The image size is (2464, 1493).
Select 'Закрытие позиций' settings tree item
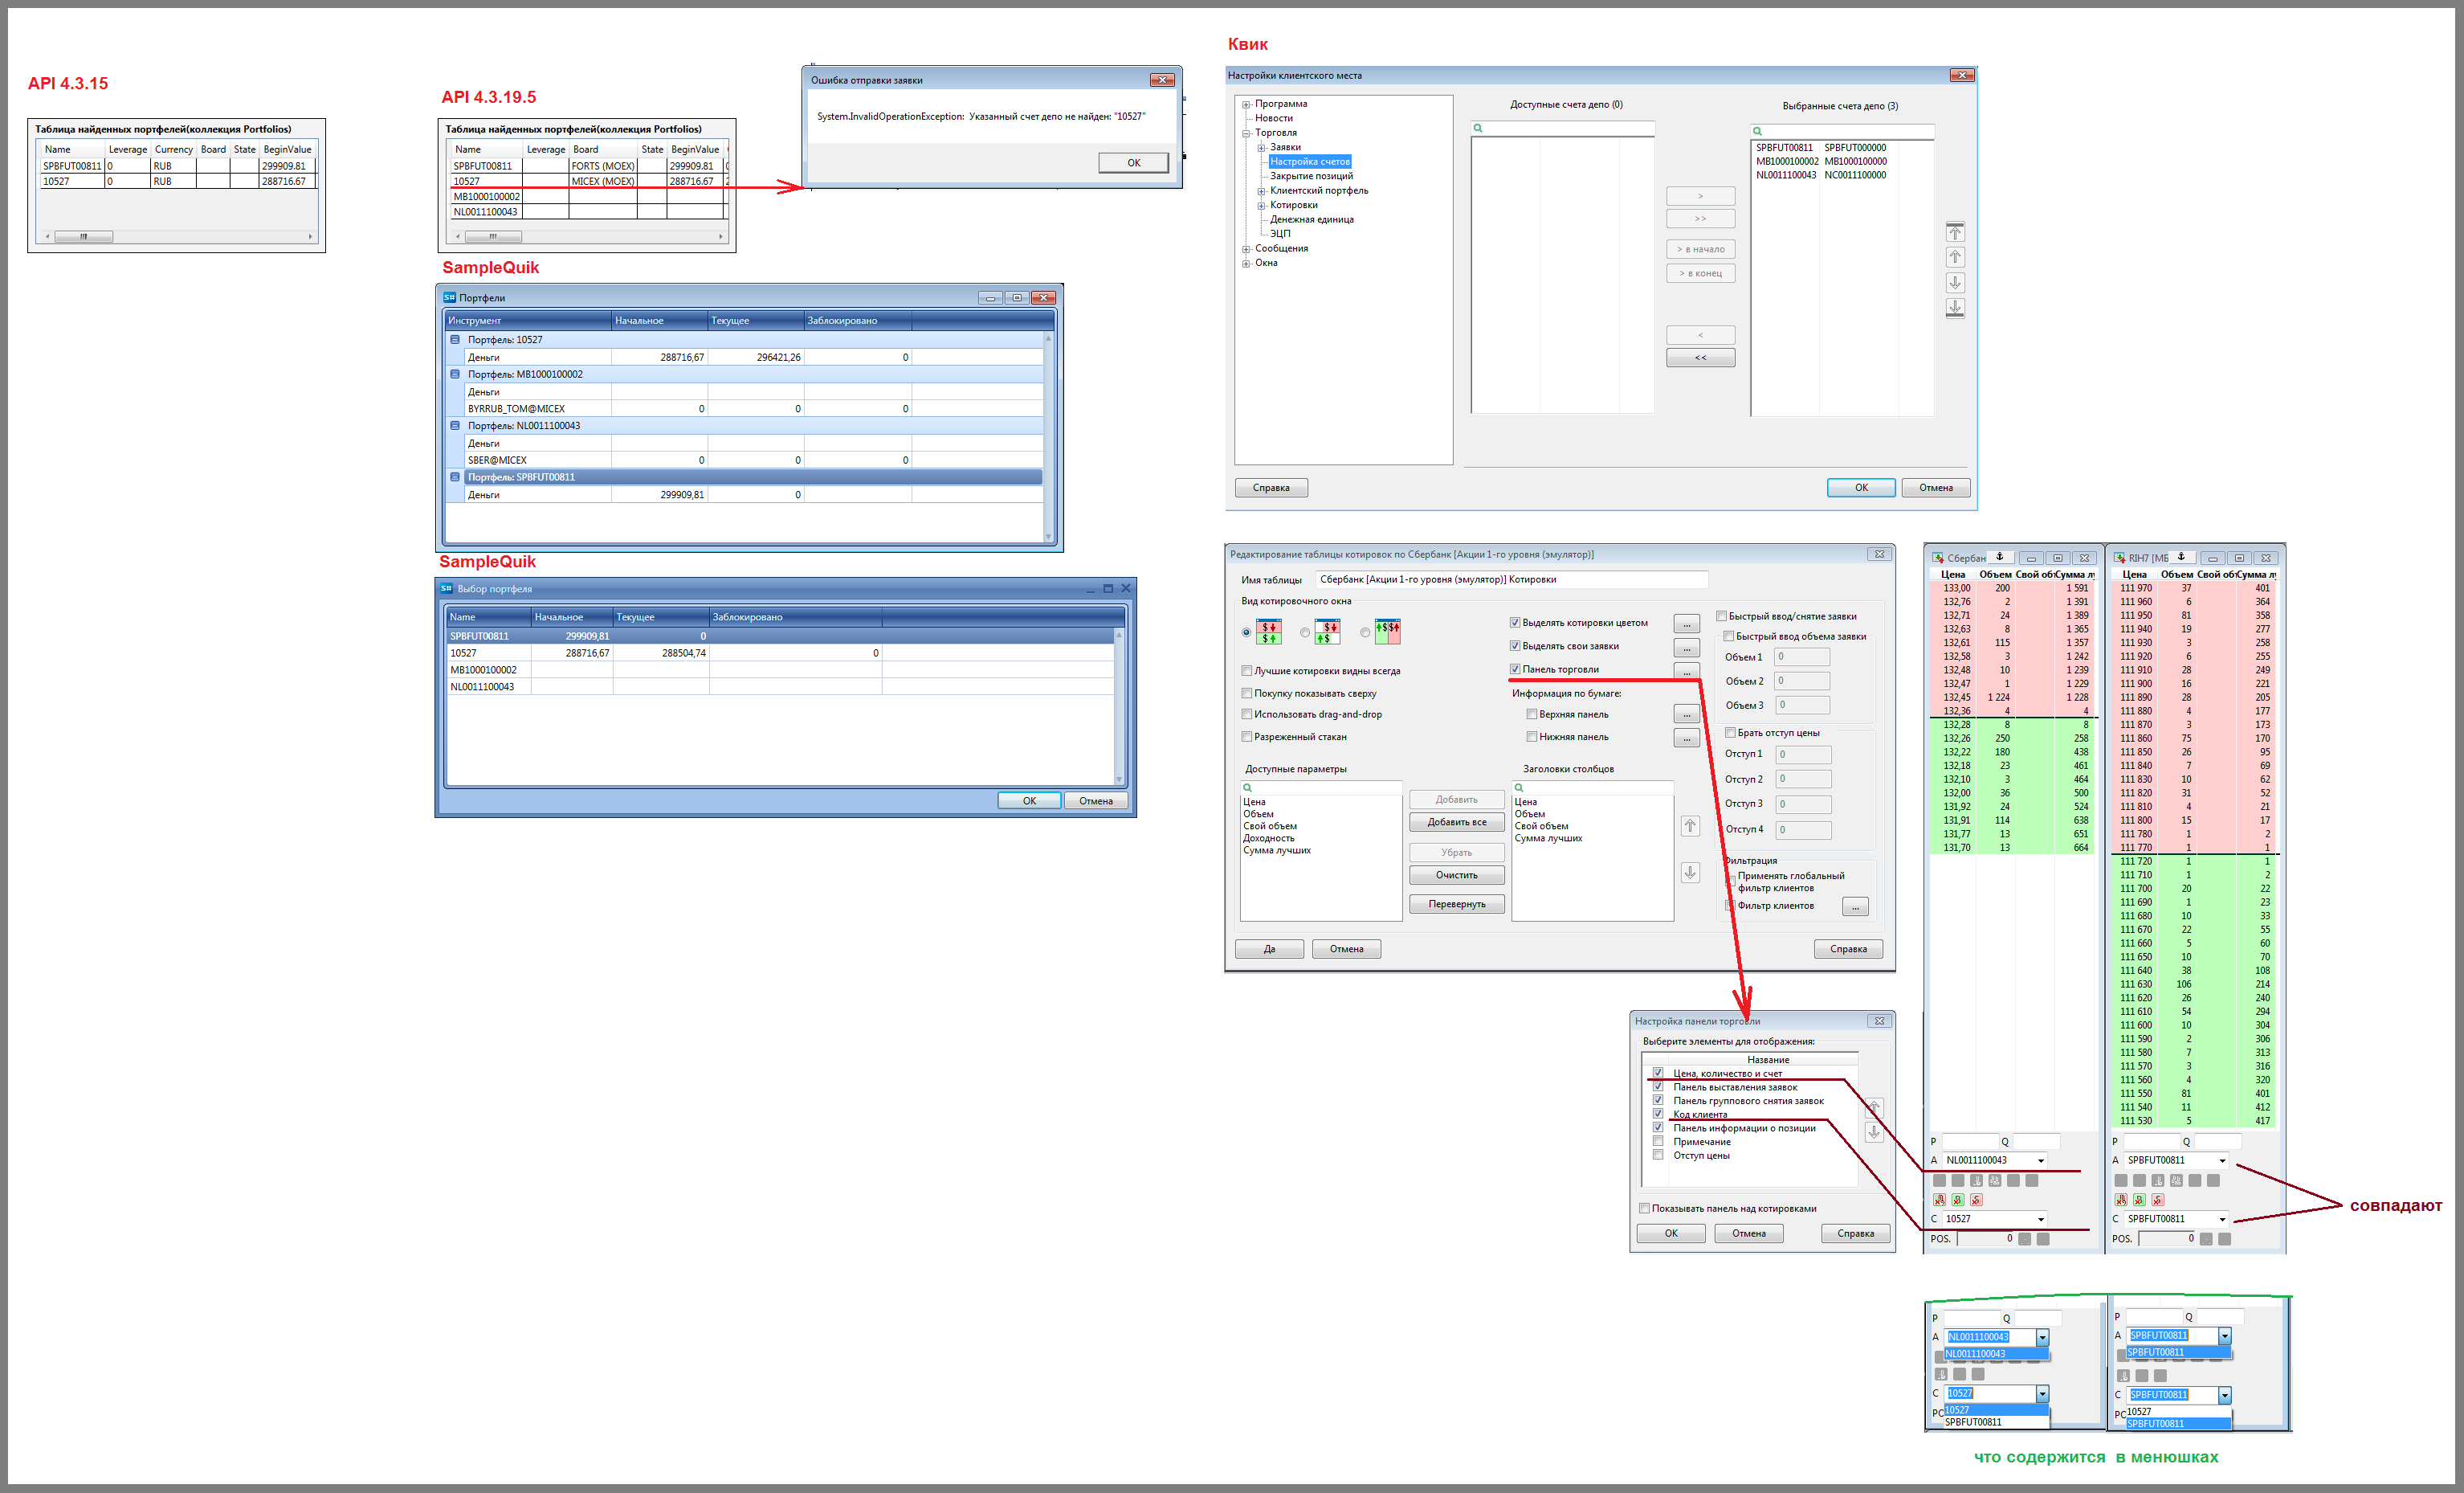(1311, 176)
